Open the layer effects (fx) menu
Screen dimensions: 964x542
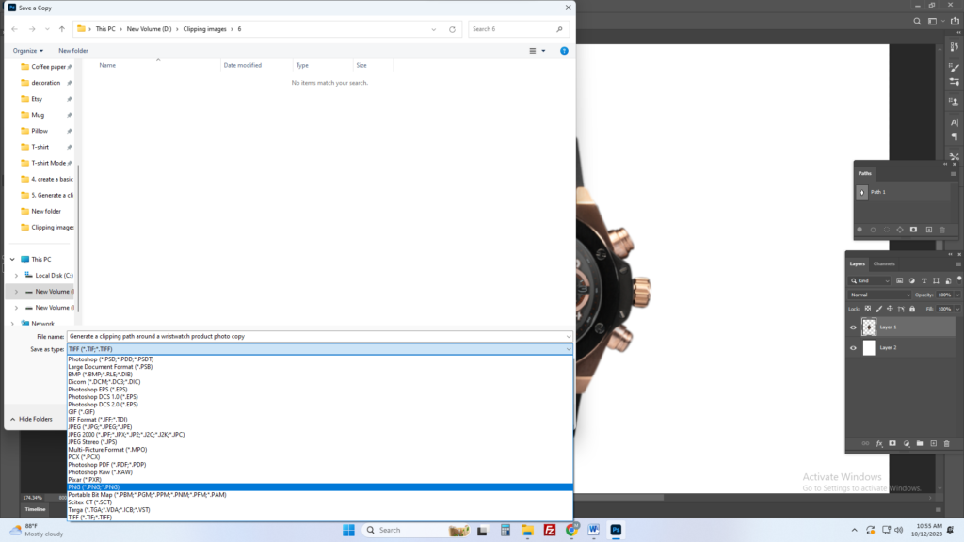(x=879, y=443)
